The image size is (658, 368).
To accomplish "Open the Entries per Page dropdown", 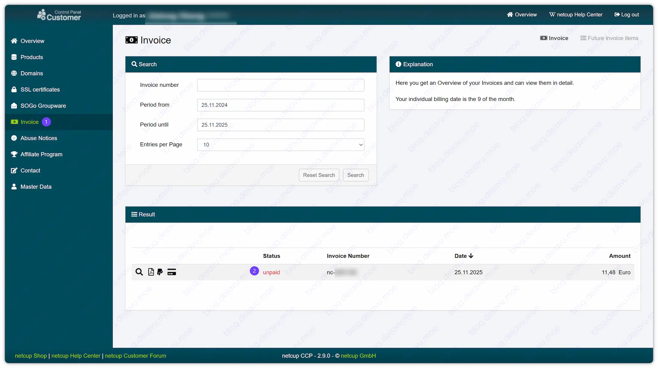I will tap(280, 145).
